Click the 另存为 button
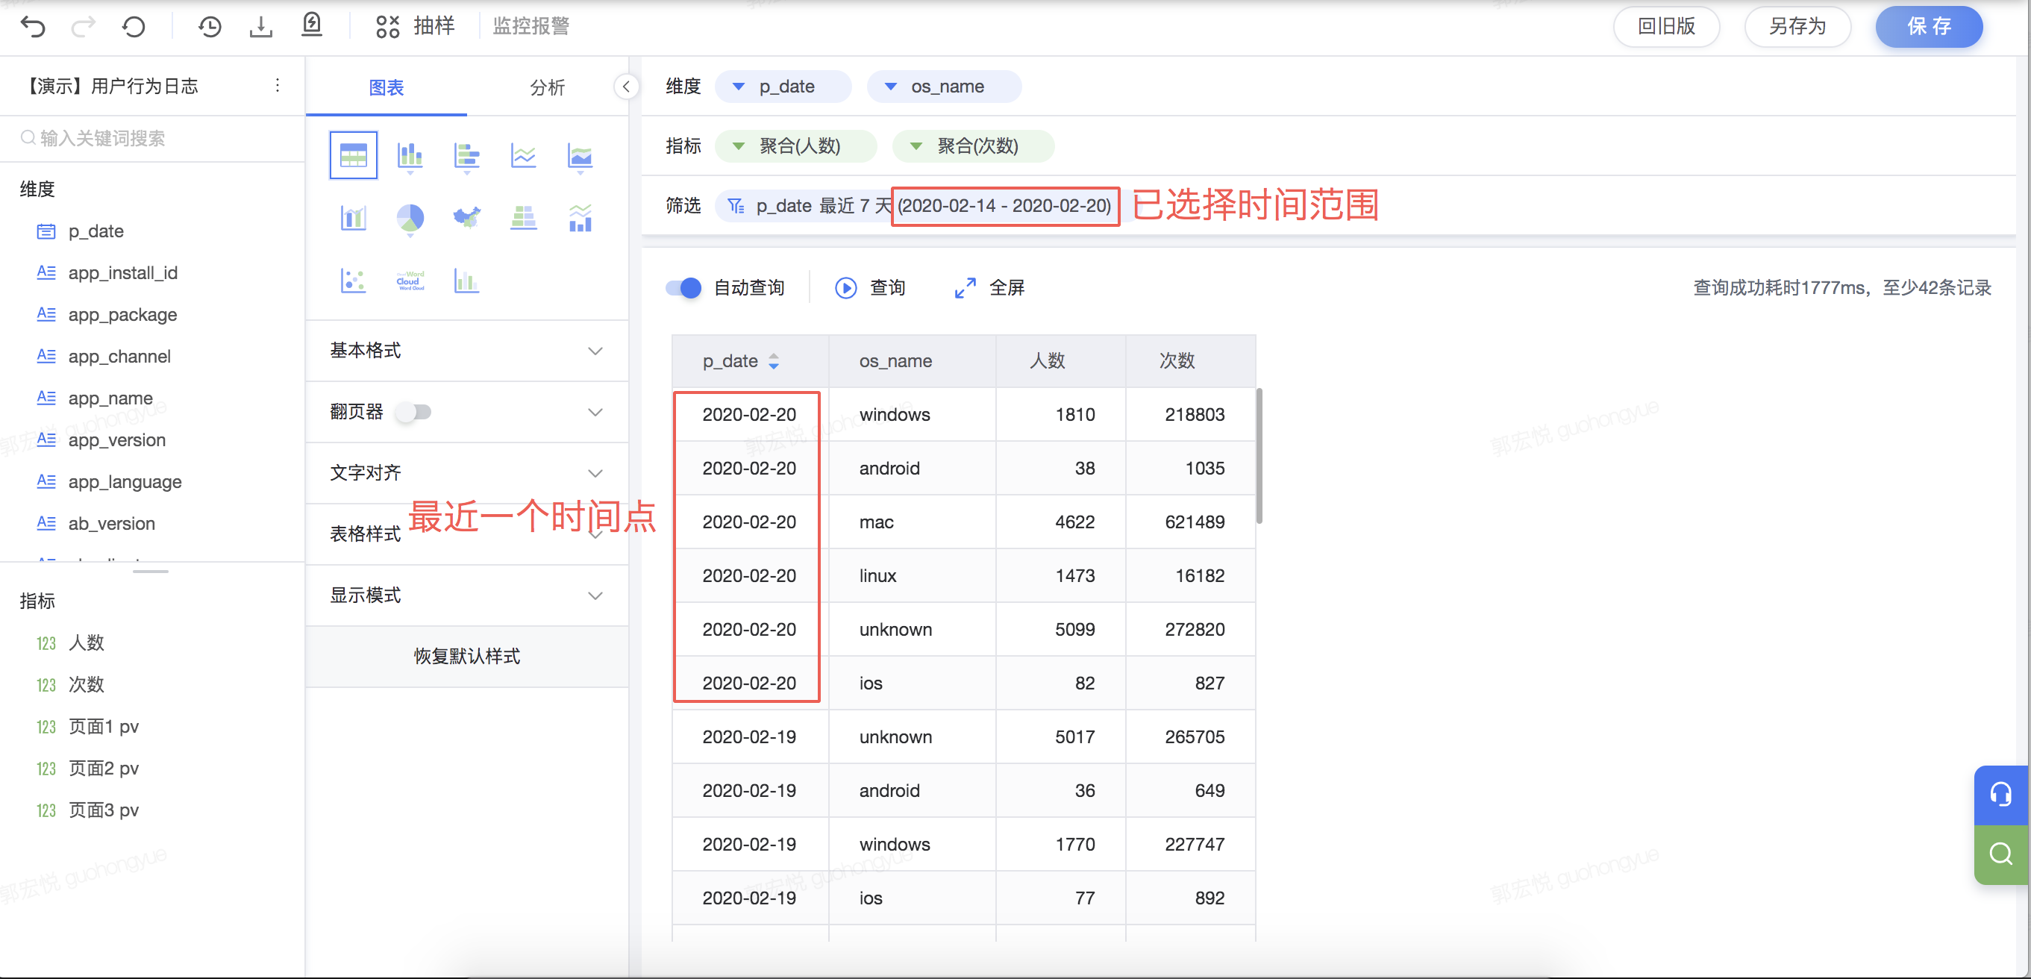2031x979 pixels. 1797,26
